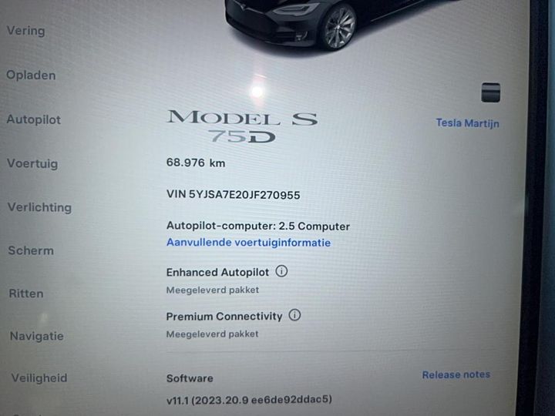Open the Navigatie settings
Image resolution: width=555 pixels, height=416 pixels.
point(37,336)
